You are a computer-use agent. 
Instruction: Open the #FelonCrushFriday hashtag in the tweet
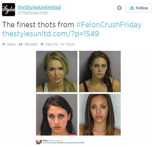point(109,25)
